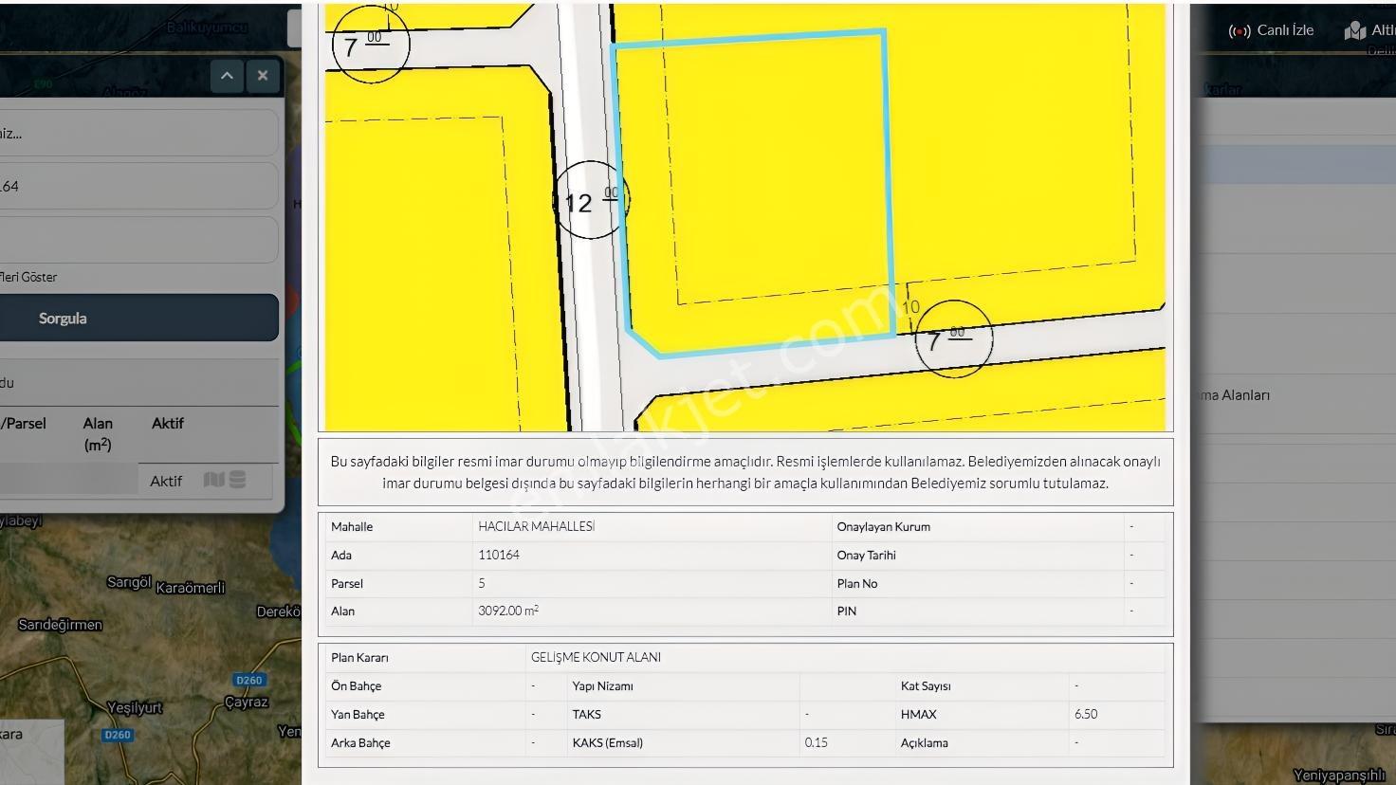The width and height of the screenshot is (1396, 785).
Task: Click the KAKS (Emsal) value 0.15
Action: click(x=816, y=742)
